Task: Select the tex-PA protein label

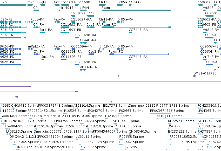Action: coord(59,46)
